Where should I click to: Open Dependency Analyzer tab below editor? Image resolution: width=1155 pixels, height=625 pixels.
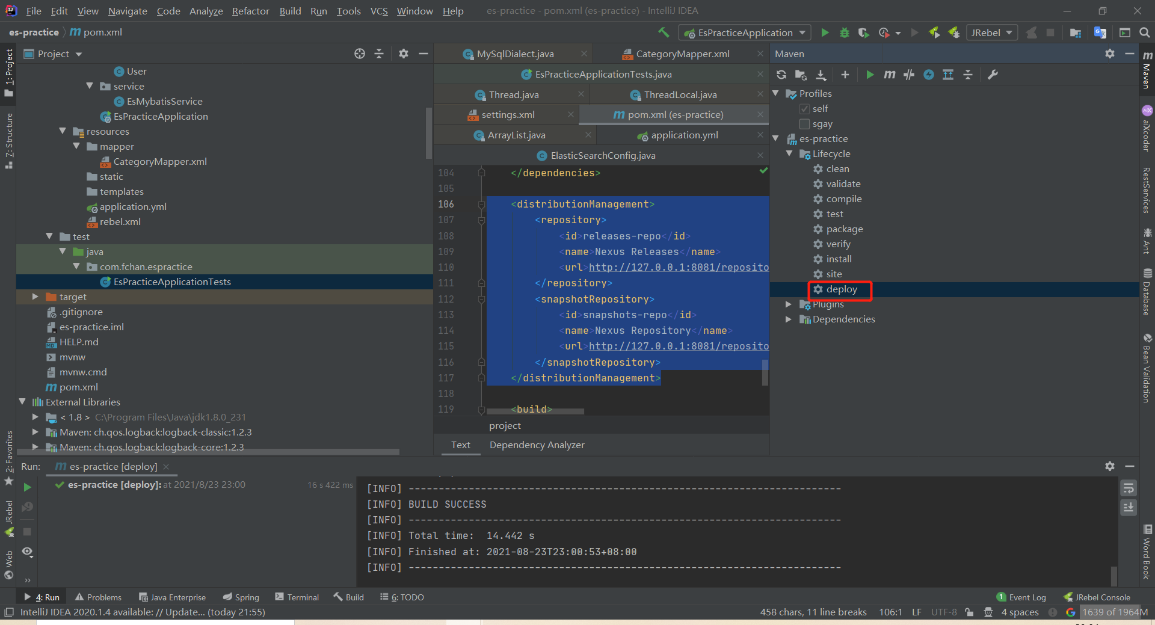[537, 445]
